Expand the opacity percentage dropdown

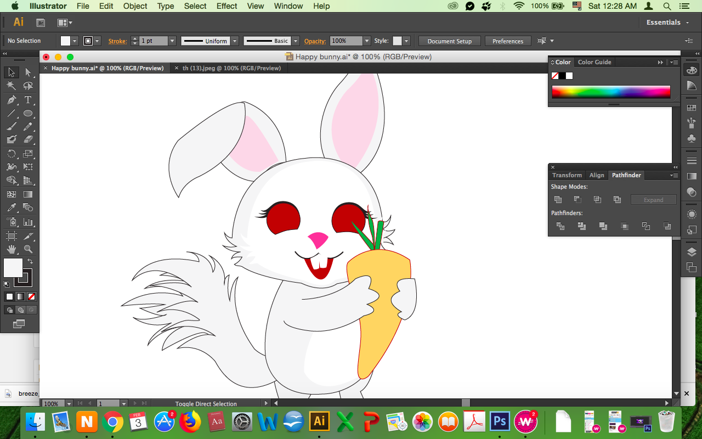coord(367,41)
